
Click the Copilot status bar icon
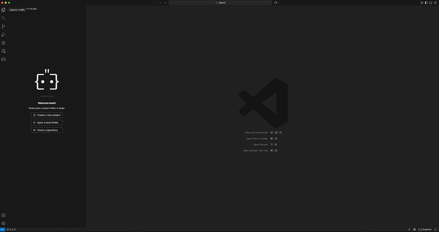click(x=415, y=229)
